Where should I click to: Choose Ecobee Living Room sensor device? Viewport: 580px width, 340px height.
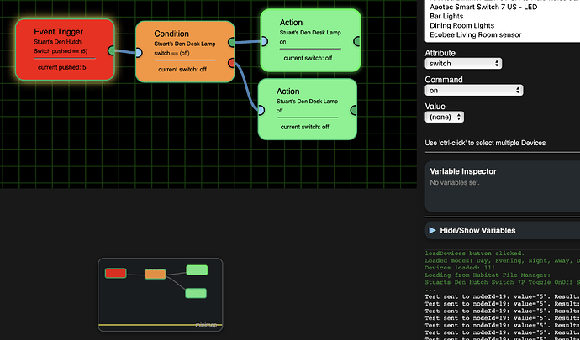475,35
